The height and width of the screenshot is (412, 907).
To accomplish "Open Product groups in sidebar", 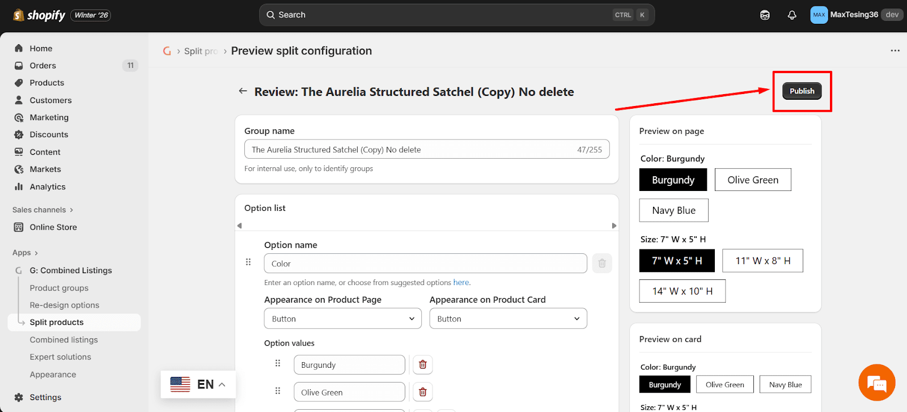I will [x=59, y=288].
